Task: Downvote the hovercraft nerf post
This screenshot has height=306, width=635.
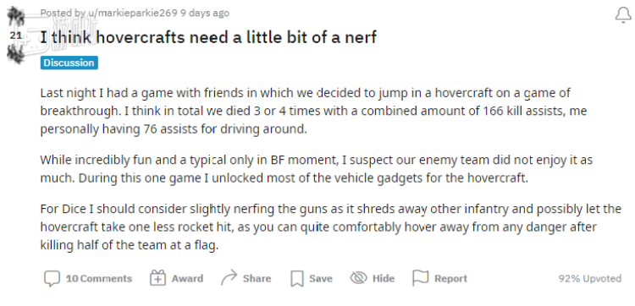Action: click(x=16, y=54)
